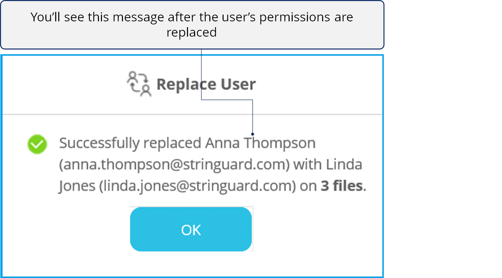This screenshot has width=502, height=278.
Task: Click the callout pointer end dot
Action: [x=253, y=134]
